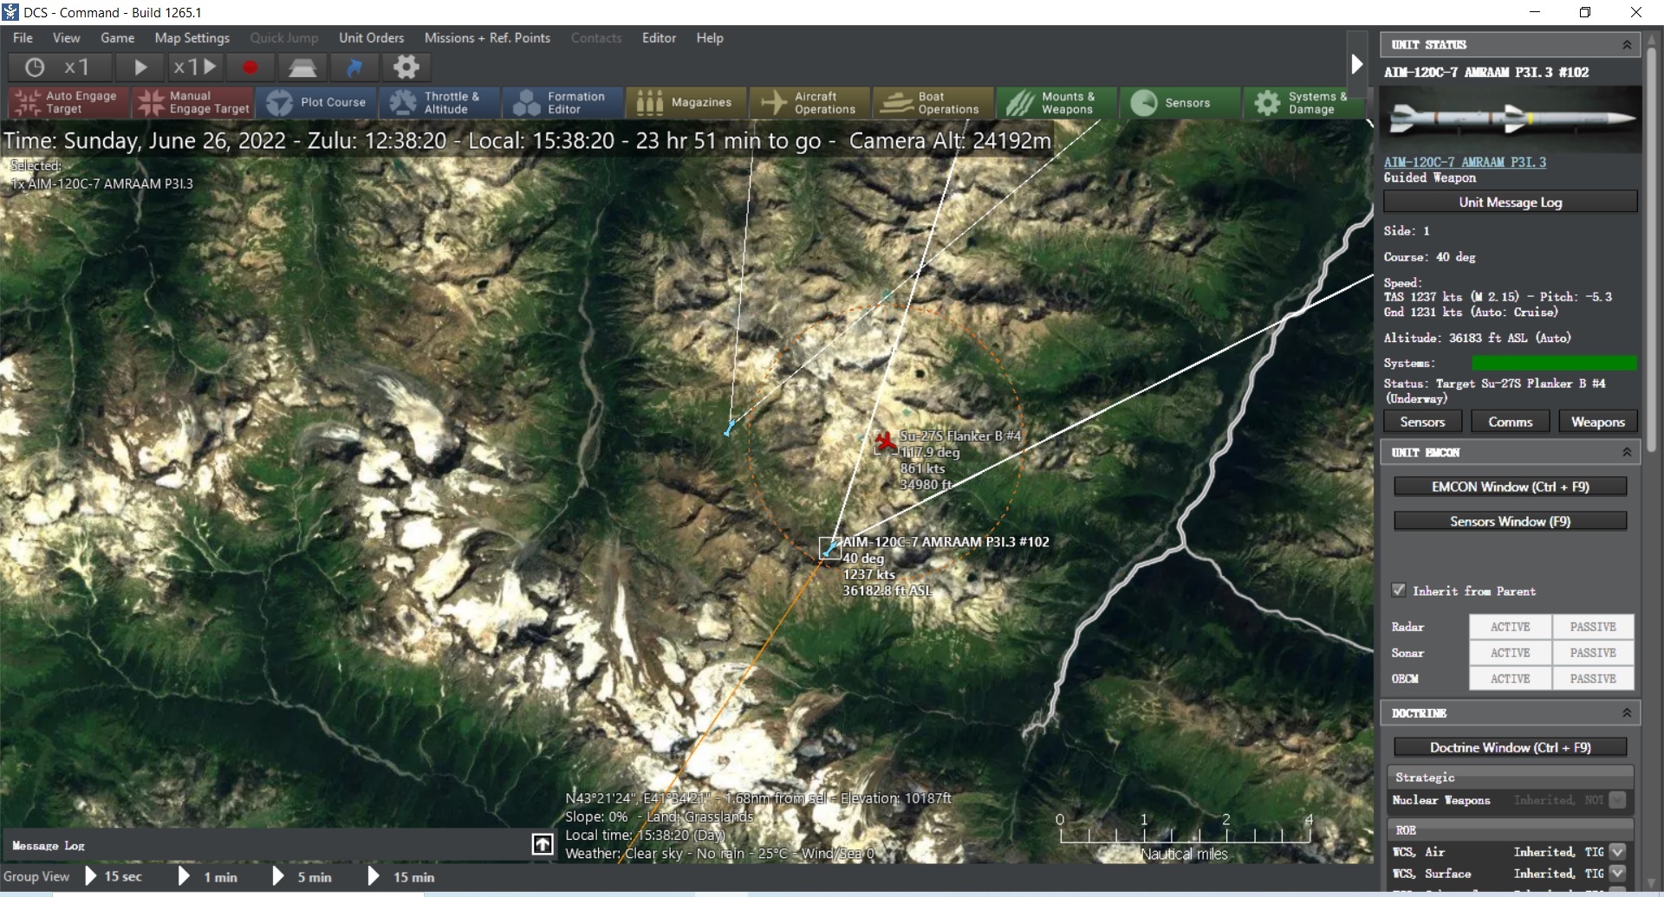
Task: Open settings with the gear icon
Action: (x=406, y=67)
